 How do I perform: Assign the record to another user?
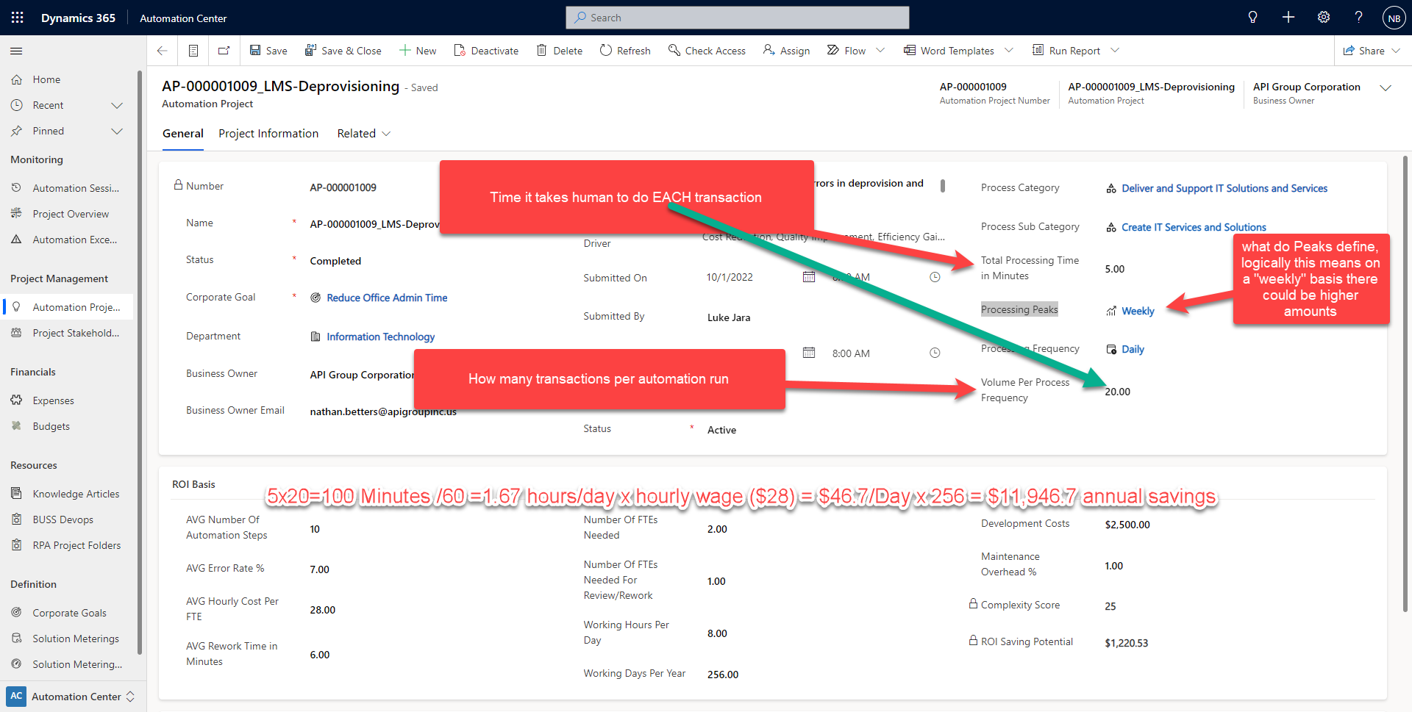click(x=786, y=50)
